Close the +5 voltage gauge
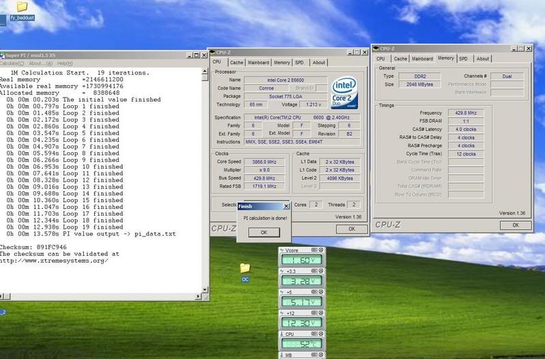 (321, 291)
